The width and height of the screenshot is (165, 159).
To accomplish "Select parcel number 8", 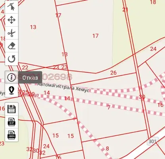I will click(x=107, y=149).
